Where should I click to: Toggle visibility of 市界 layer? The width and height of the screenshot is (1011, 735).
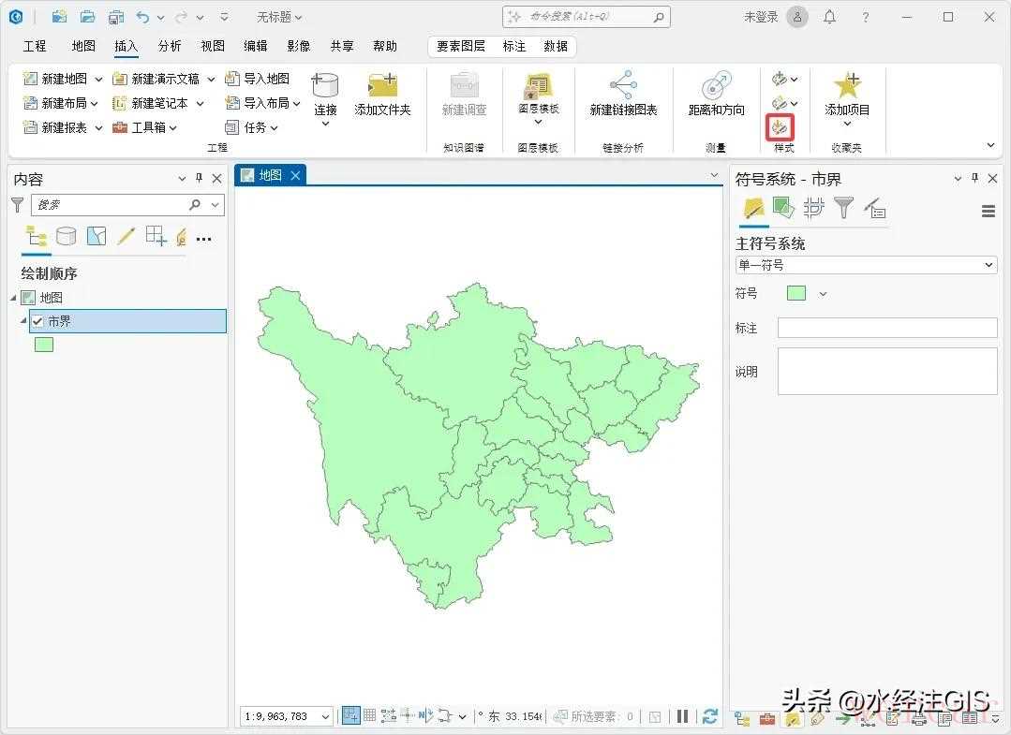(x=37, y=321)
